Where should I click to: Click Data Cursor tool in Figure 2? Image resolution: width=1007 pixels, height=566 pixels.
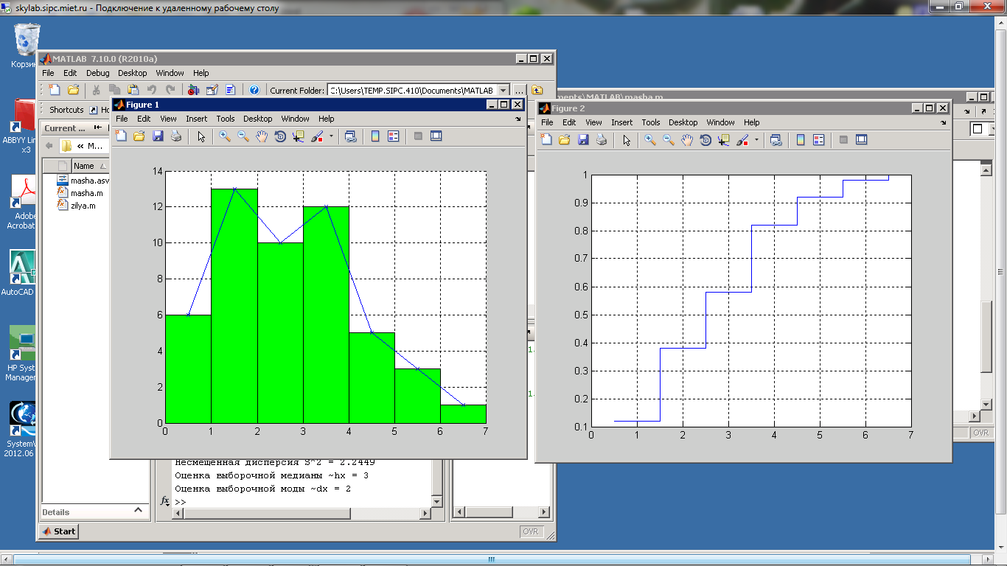tap(723, 140)
